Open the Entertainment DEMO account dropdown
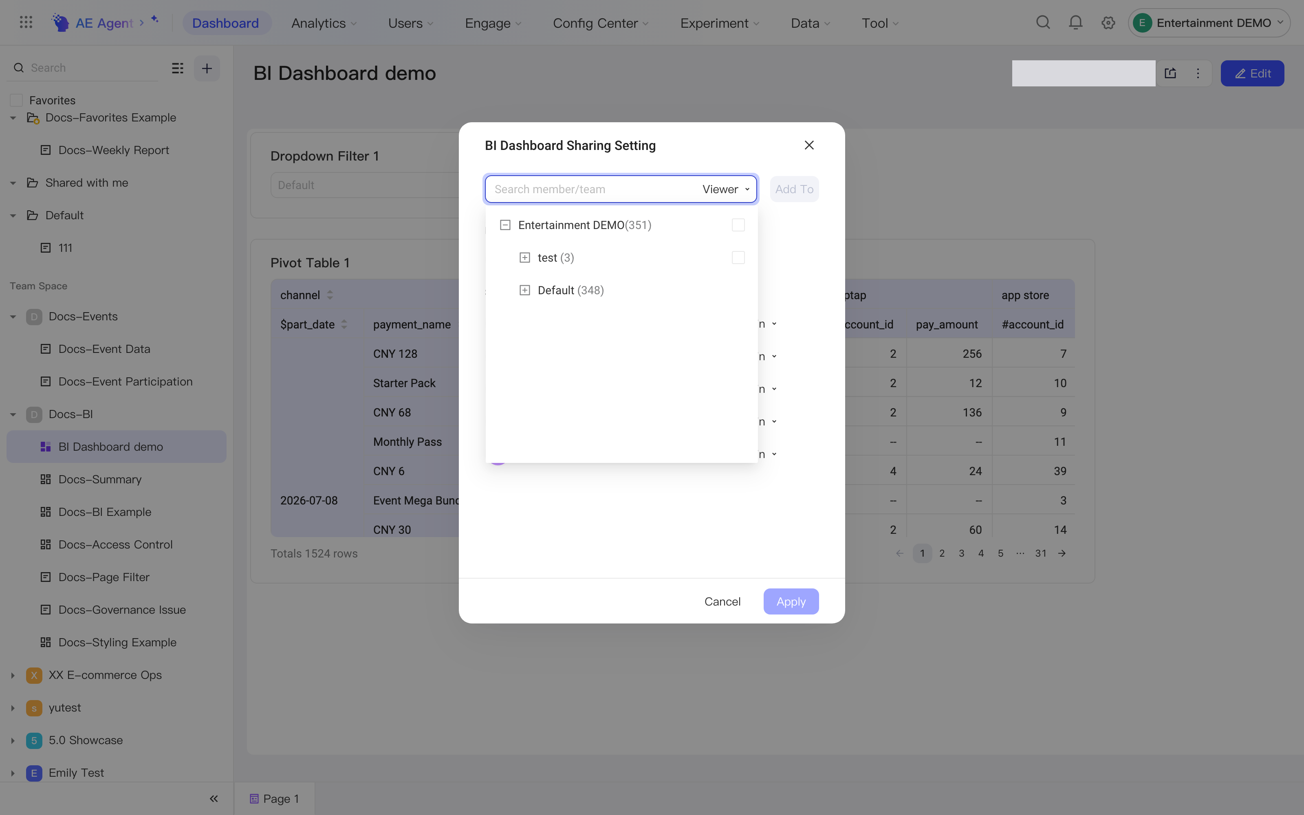The height and width of the screenshot is (815, 1304). click(x=1209, y=23)
